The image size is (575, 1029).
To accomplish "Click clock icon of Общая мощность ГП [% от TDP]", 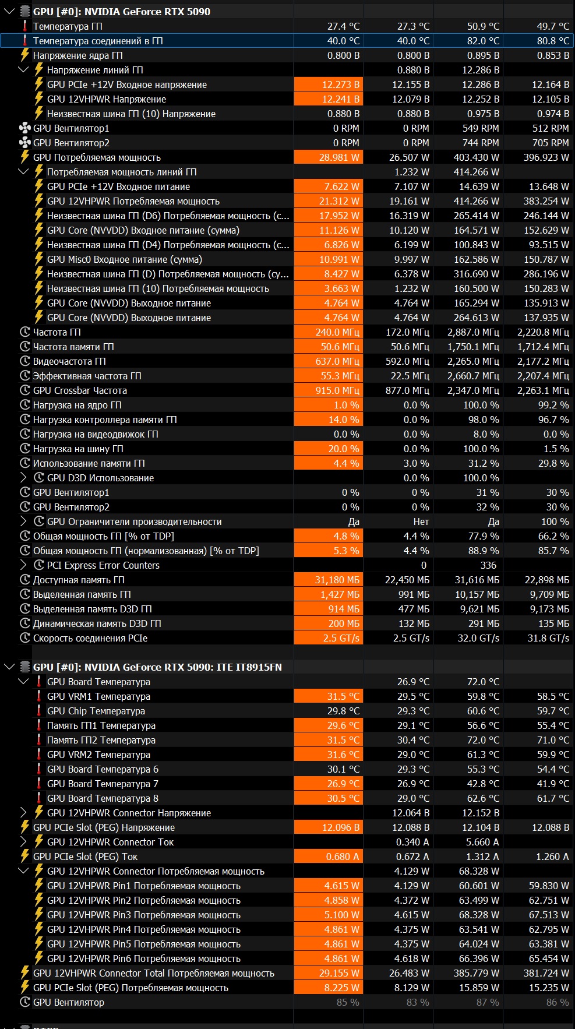I will coord(24,535).
